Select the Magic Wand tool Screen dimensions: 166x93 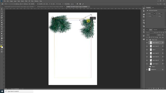coord(2,16)
